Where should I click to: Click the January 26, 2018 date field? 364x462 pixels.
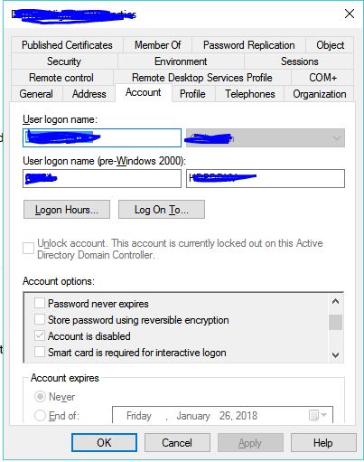pyautogui.click(x=222, y=415)
